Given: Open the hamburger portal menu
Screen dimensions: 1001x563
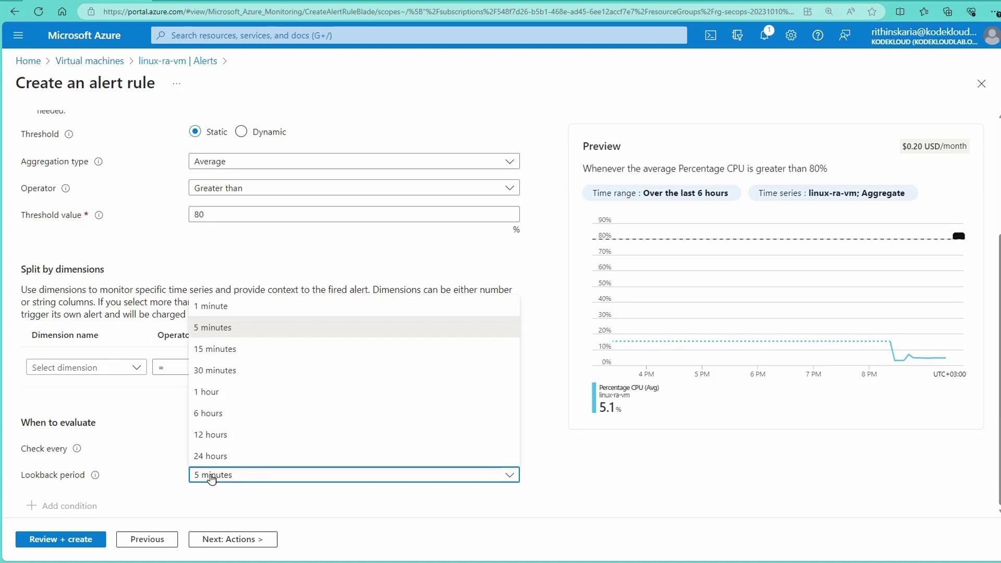Looking at the screenshot, I should (18, 35).
